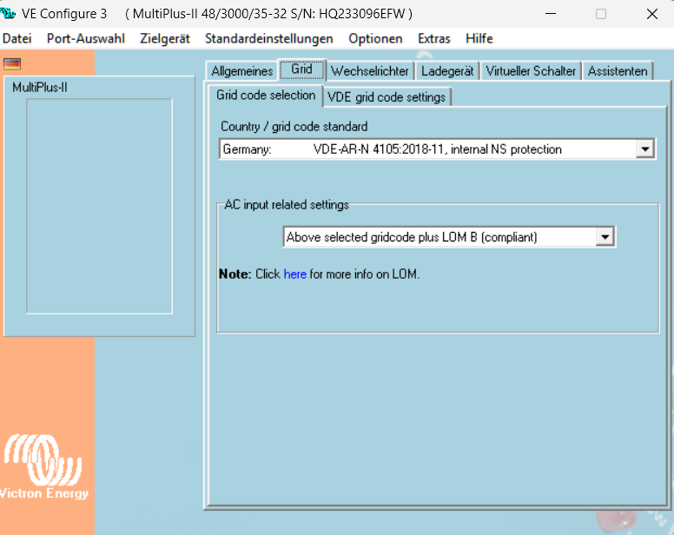Open the Optionen menu
Screen dimensions: 674x535
click(x=375, y=39)
